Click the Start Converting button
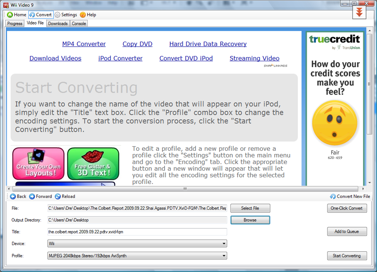Image resolution: width=377 pixels, height=272 pixels. click(347, 256)
